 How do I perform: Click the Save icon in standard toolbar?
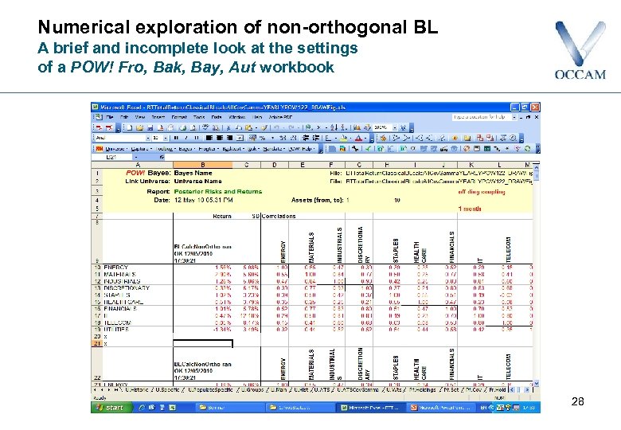150,127
